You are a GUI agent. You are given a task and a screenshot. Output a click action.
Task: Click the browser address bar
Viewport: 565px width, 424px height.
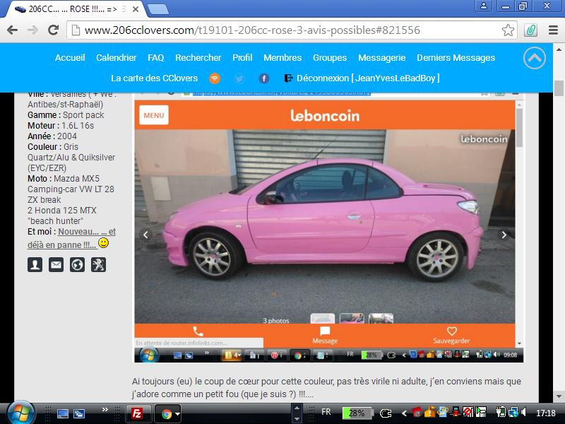(282, 30)
